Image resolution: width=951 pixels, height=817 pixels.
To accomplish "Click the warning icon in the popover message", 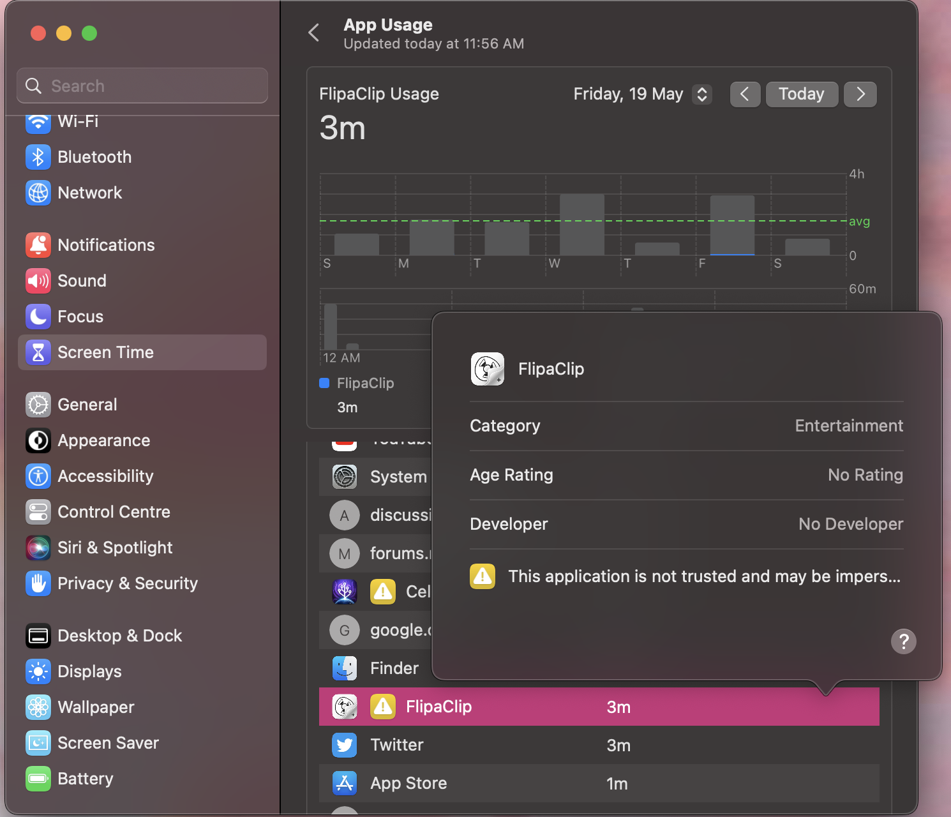I will 483,576.
